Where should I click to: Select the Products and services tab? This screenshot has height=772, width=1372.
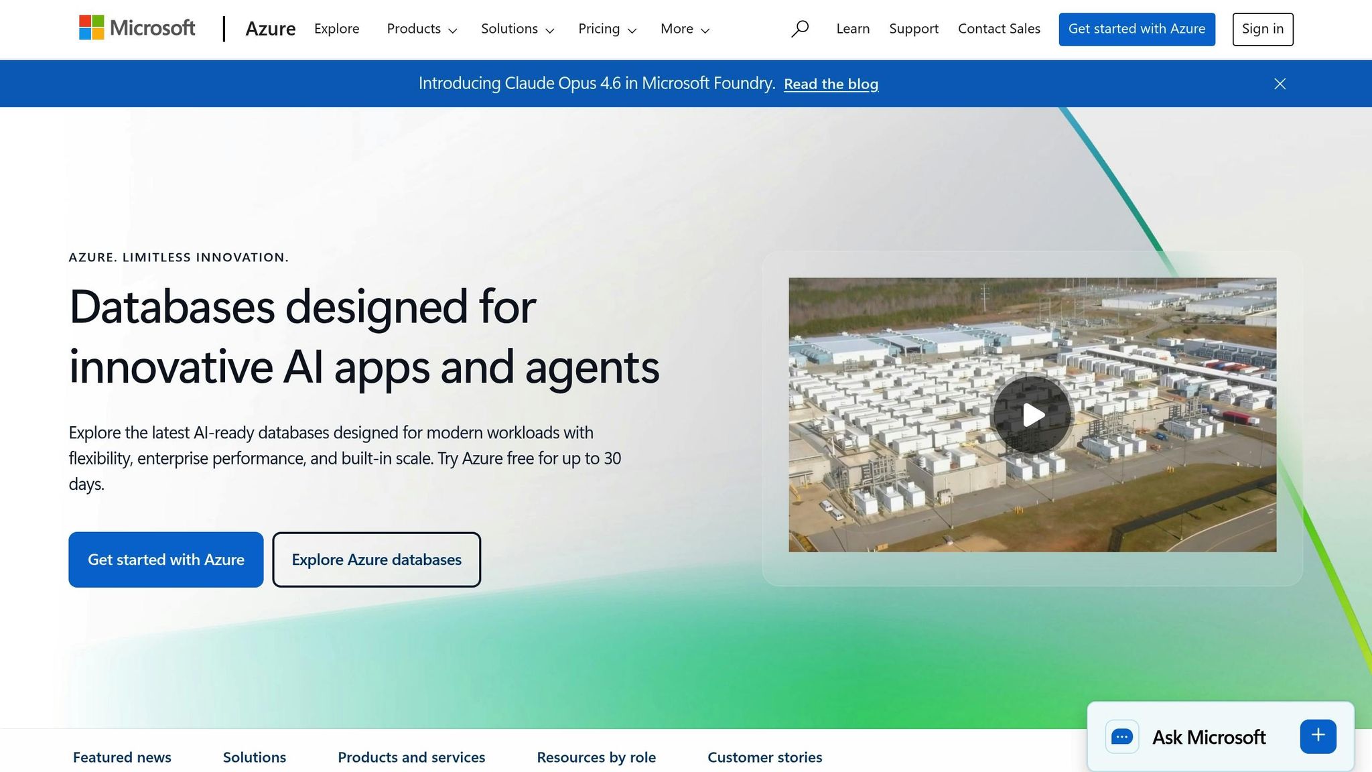coord(411,757)
